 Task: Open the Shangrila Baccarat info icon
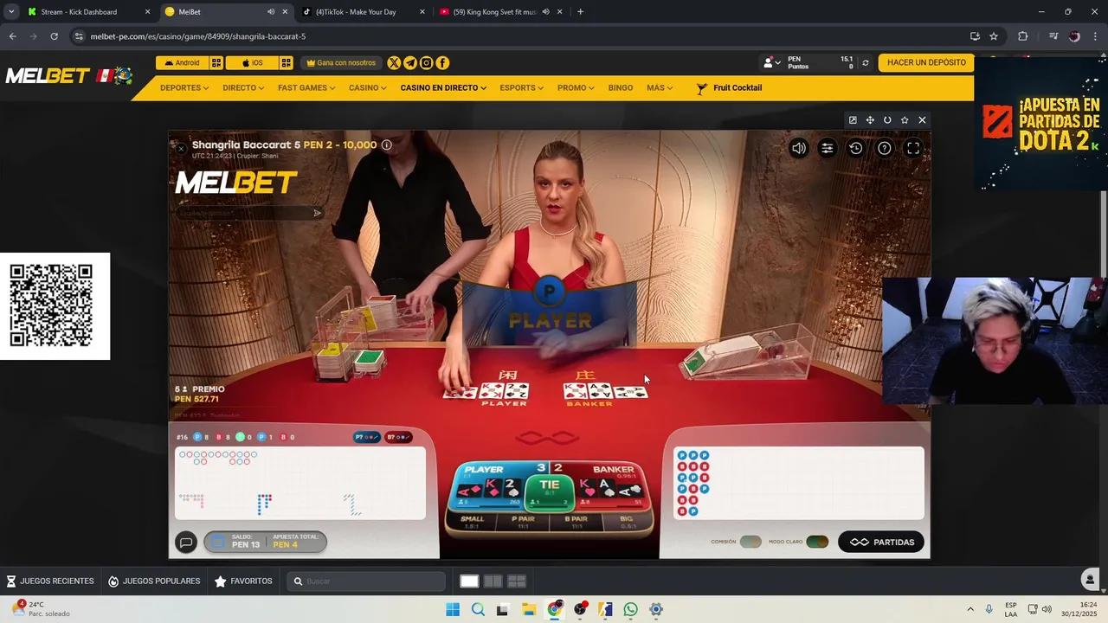click(387, 145)
